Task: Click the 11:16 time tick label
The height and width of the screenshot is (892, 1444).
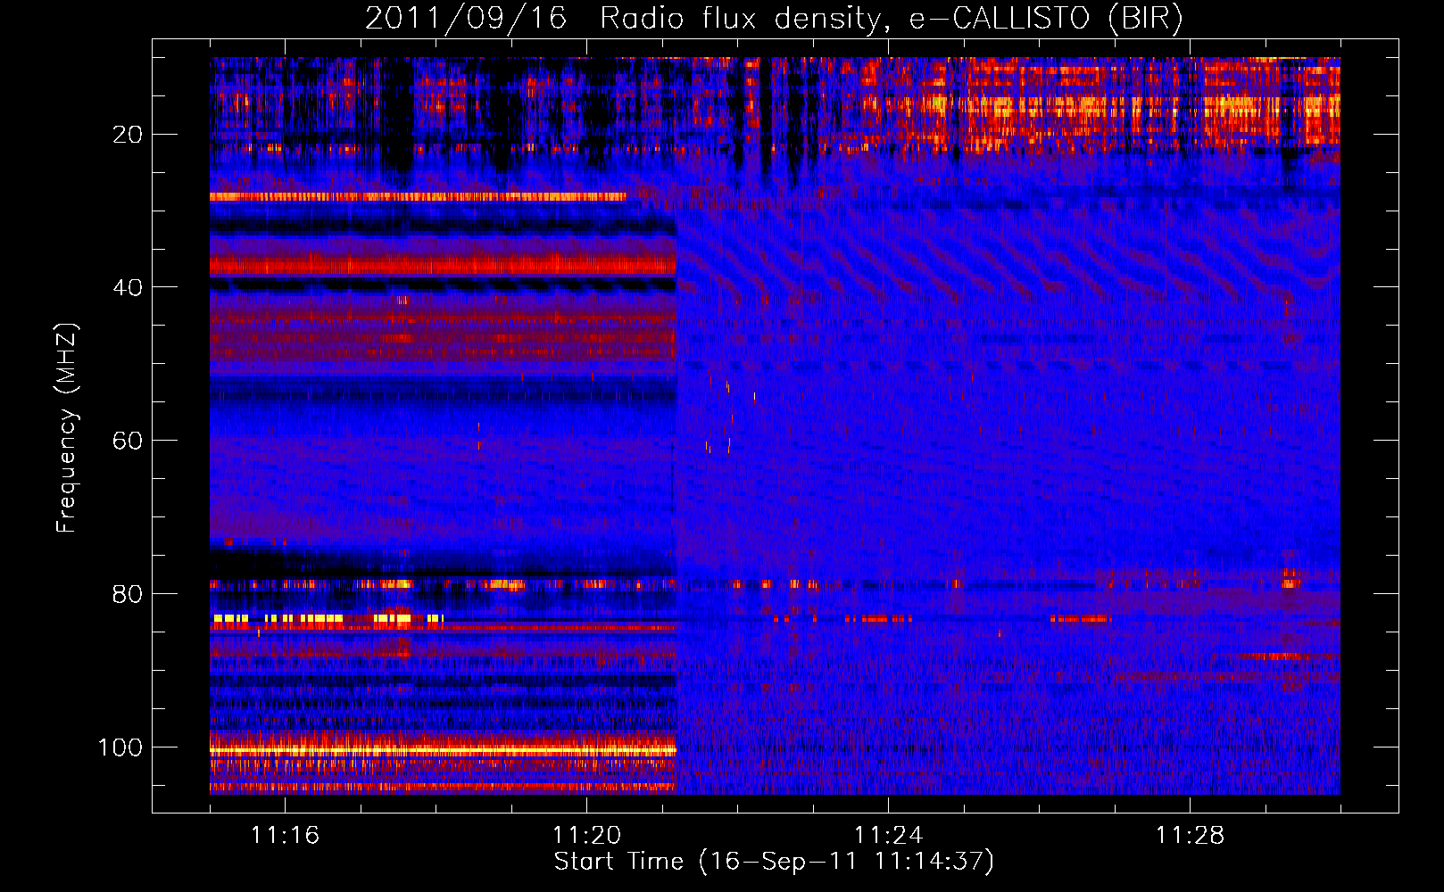Action: [x=285, y=835]
